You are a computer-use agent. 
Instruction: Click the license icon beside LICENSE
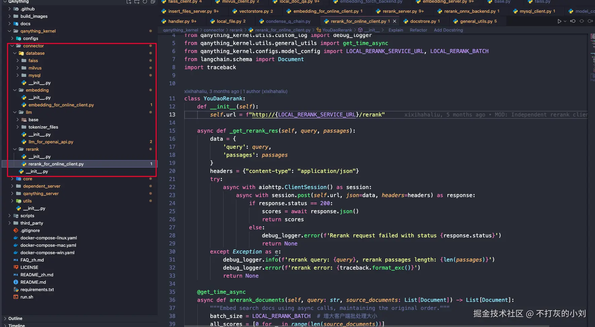16,268
